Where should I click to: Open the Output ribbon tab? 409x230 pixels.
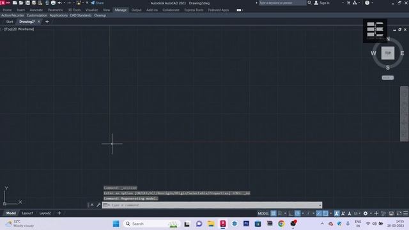pyautogui.click(x=136, y=10)
